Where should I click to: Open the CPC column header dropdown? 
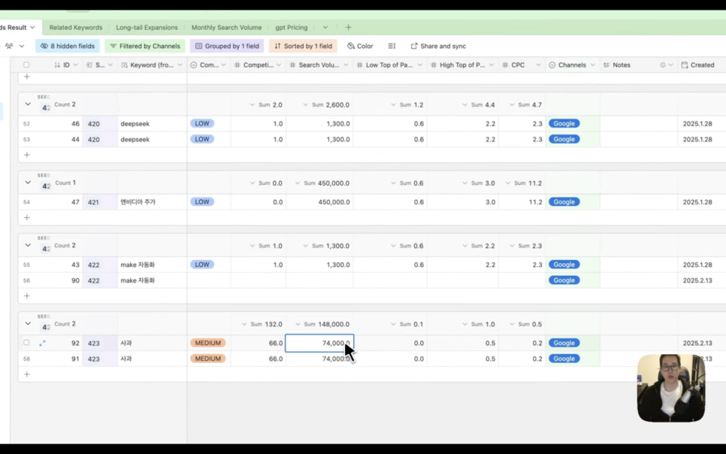(538, 65)
